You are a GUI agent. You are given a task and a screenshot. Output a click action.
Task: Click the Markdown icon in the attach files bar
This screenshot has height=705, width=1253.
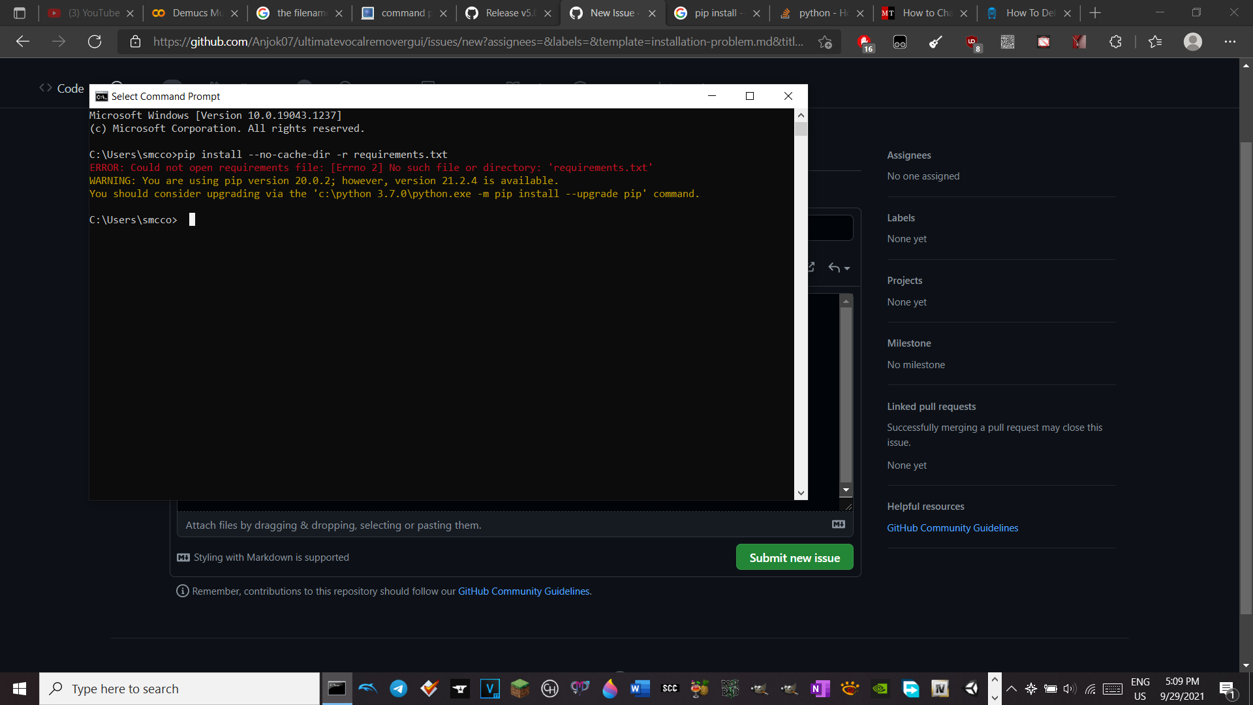839,524
